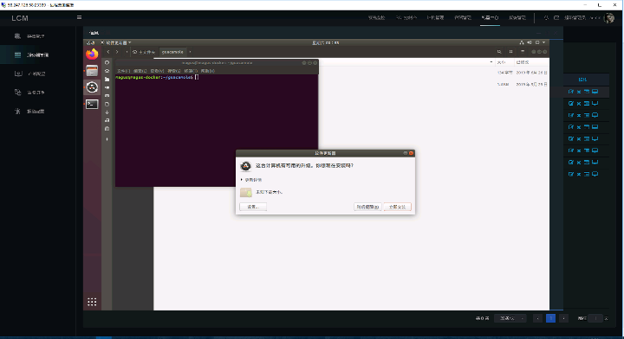Screen dimensions: 624x339
Task: Click the underlined active tab in LCM top navigation
Action: (490, 18)
